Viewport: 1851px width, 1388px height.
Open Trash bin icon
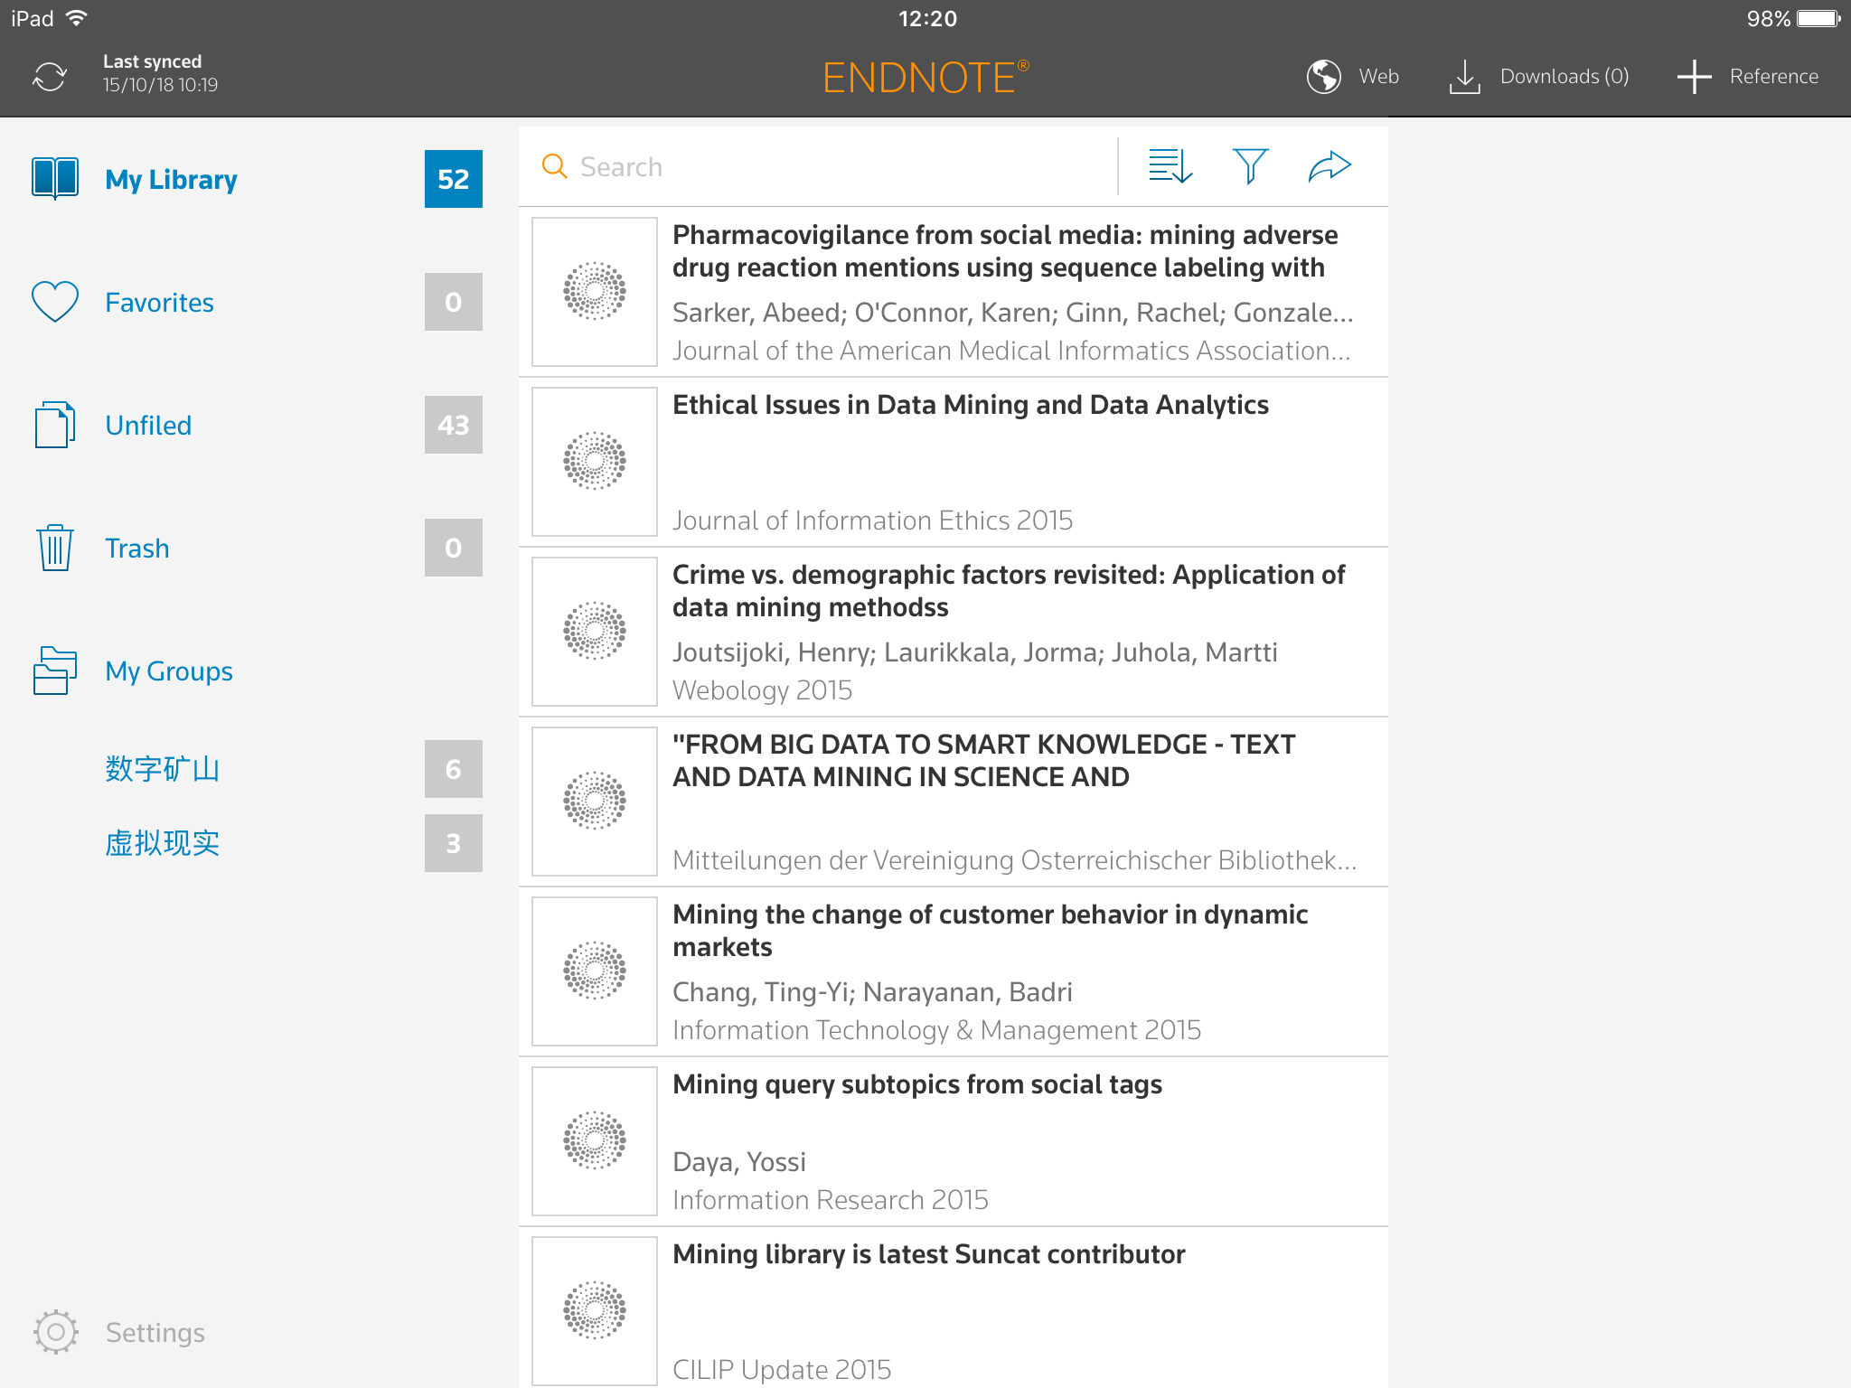pos(55,548)
